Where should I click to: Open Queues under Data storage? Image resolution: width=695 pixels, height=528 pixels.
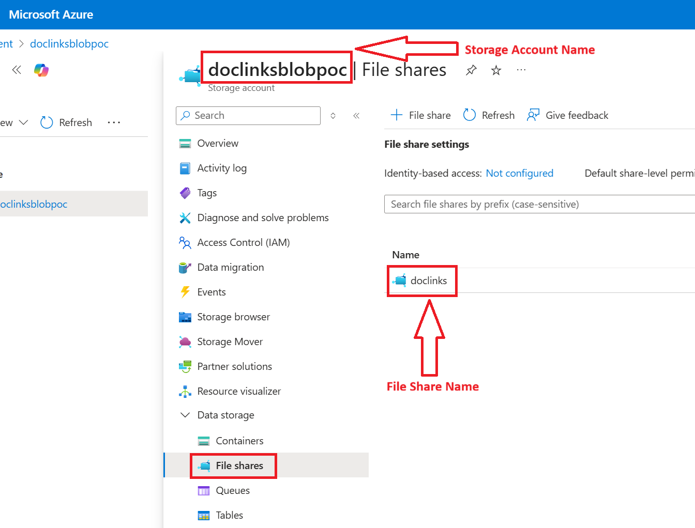[233, 490]
